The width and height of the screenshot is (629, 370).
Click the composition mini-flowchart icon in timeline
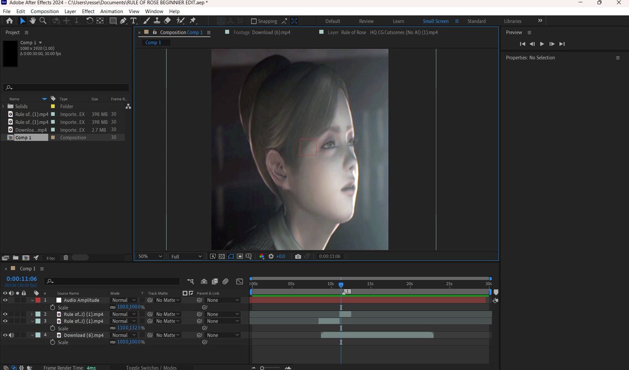[190, 281]
